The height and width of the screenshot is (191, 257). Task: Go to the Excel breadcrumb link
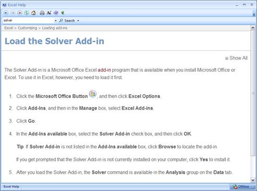9,28
